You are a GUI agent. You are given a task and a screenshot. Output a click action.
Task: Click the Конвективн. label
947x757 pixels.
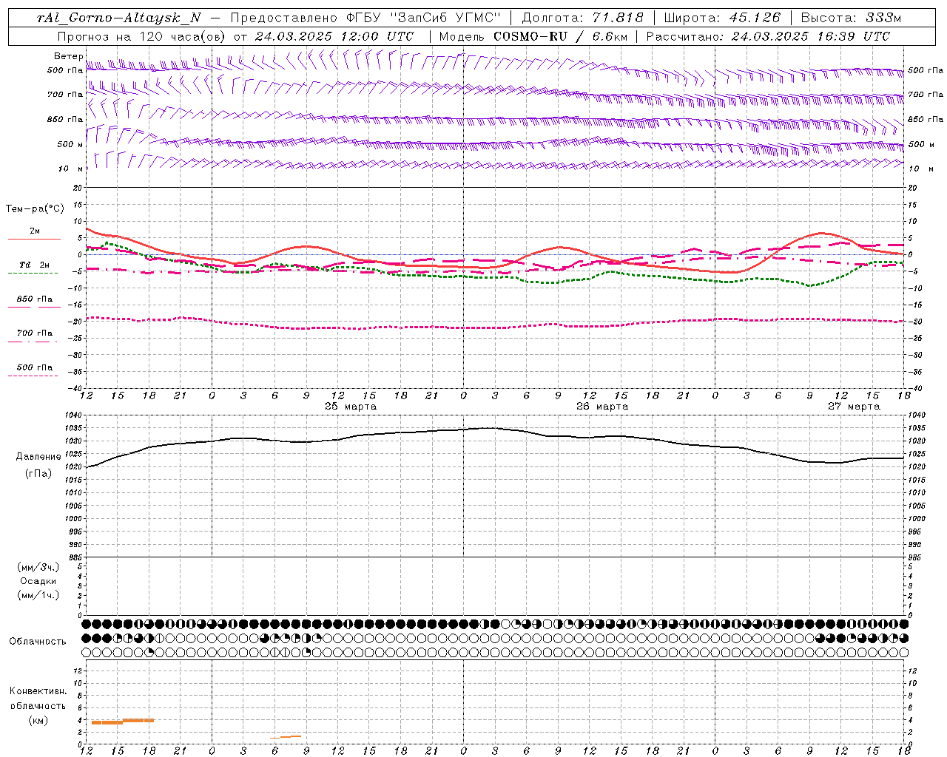[x=38, y=691]
